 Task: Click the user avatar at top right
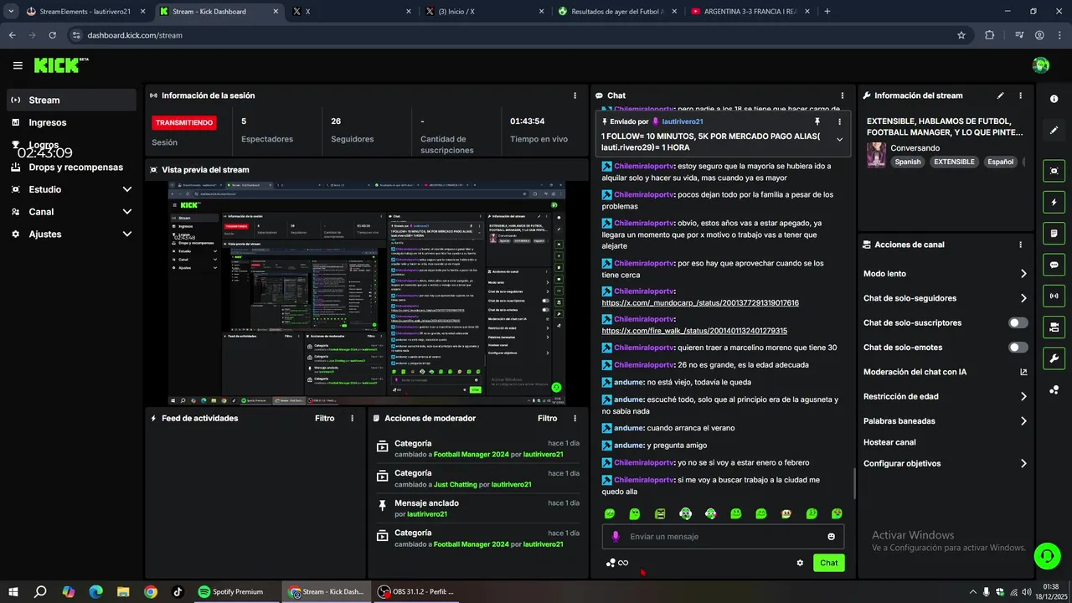click(x=1041, y=65)
